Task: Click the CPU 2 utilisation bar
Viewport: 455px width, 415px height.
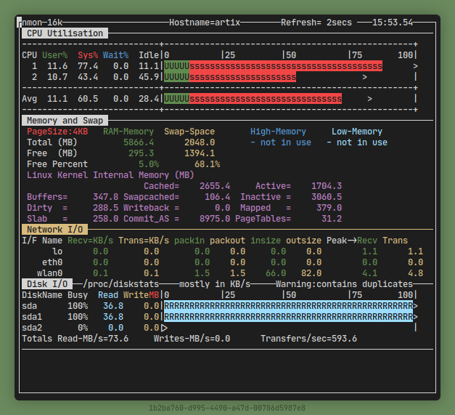Action: (230, 77)
